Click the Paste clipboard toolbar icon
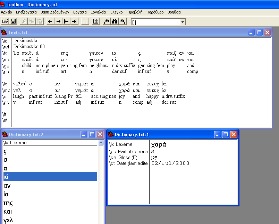The width and height of the screenshot is (279, 224). [40, 21]
